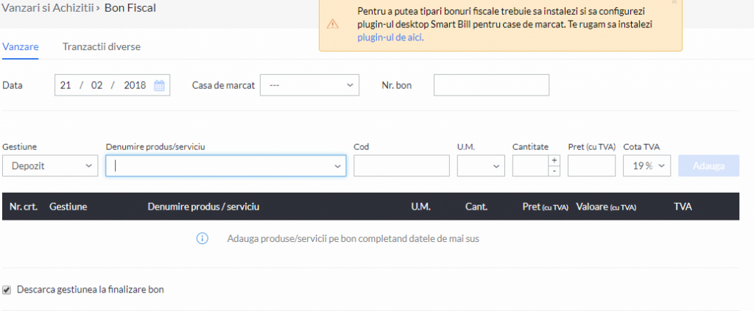The height and width of the screenshot is (311, 754).
Task: Click the Adauga button
Action: pos(709,165)
